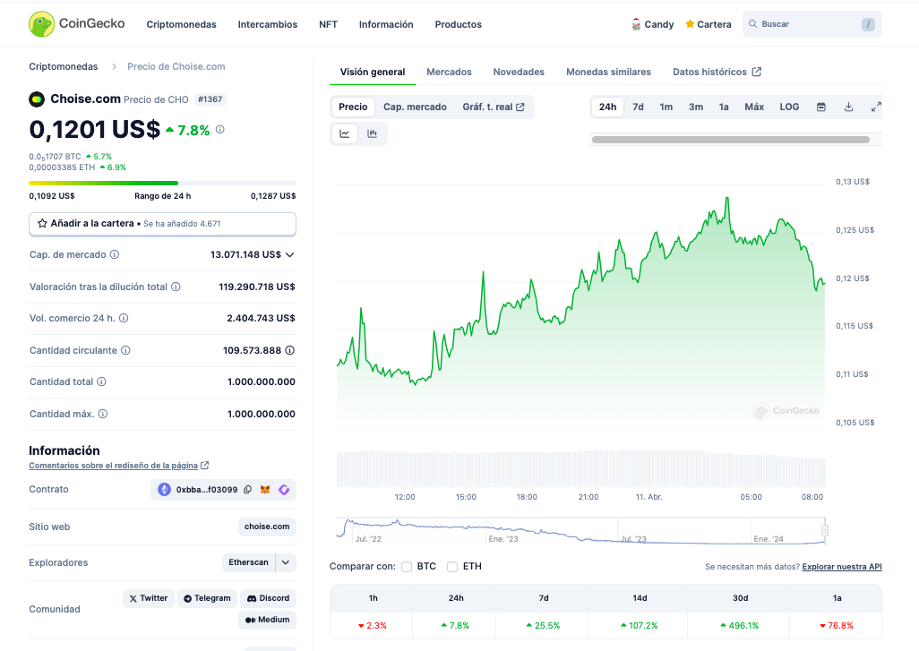
Task: Expand chart to fullscreen
Action: click(876, 107)
